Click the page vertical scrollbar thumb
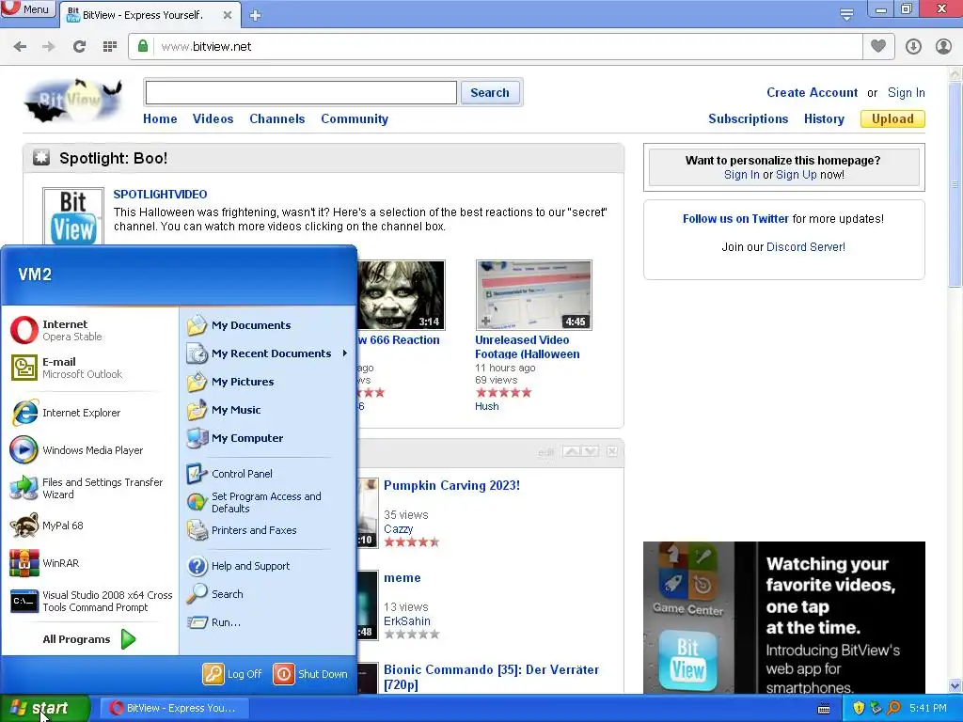 (x=955, y=185)
